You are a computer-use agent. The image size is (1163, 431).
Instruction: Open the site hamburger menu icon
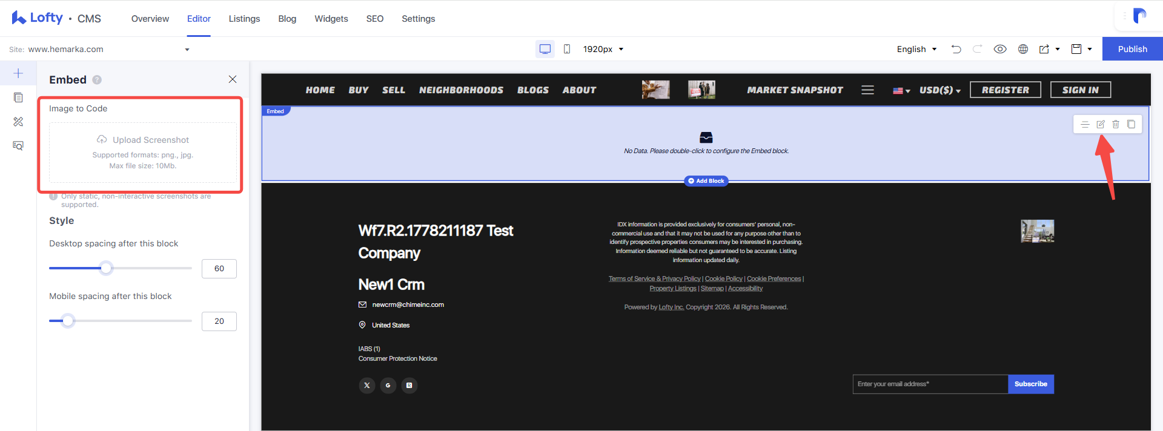867,90
